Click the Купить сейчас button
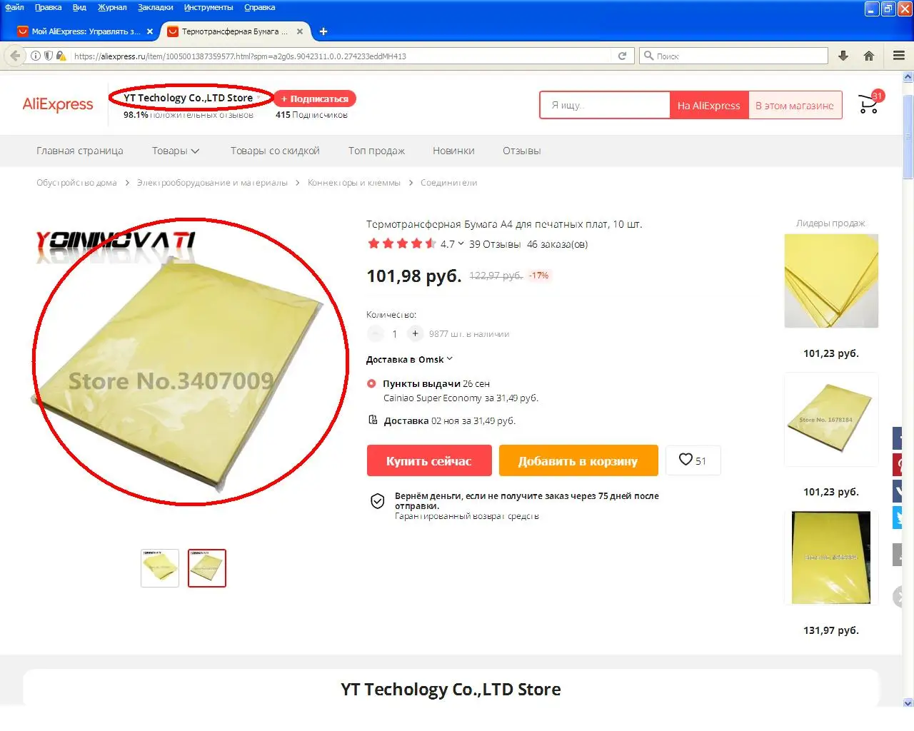The height and width of the screenshot is (731, 914). pos(429,460)
